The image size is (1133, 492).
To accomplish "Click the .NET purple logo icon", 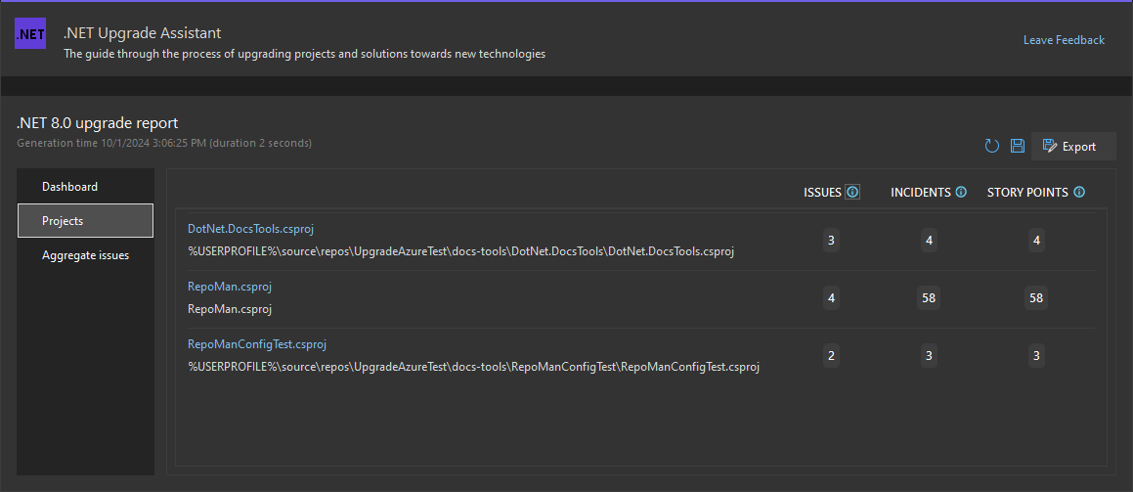I will coord(30,34).
